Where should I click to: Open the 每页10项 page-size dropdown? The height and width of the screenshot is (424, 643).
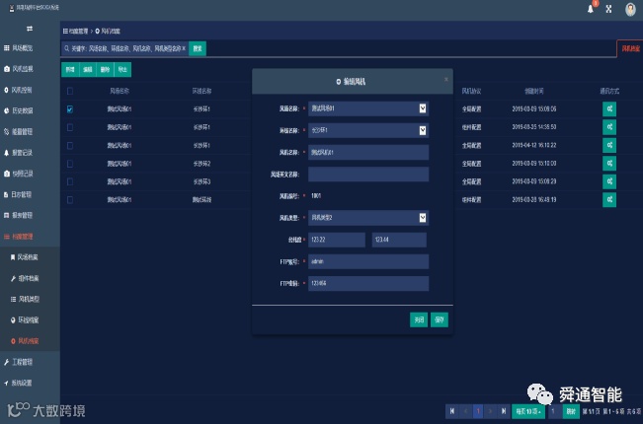pos(528,411)
